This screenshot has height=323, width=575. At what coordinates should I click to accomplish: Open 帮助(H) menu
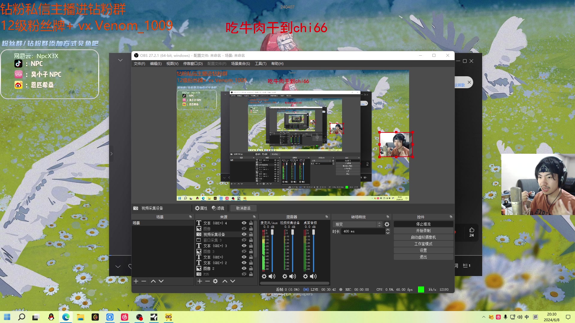277,64
